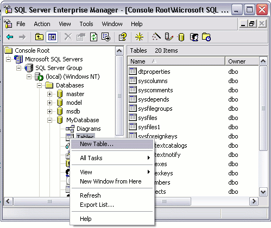The image size is (271, 228).
Task: Restore the inner MDI child window
Action: coord(251,24)
